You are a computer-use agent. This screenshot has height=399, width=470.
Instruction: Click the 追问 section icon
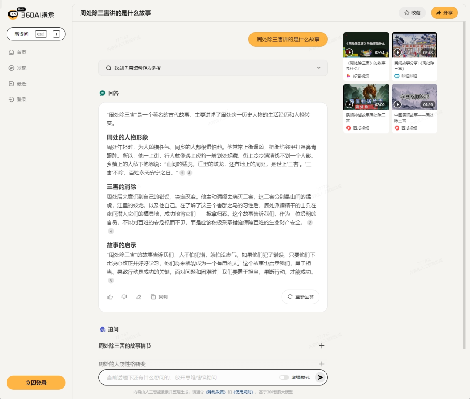[x=103, y=329]
